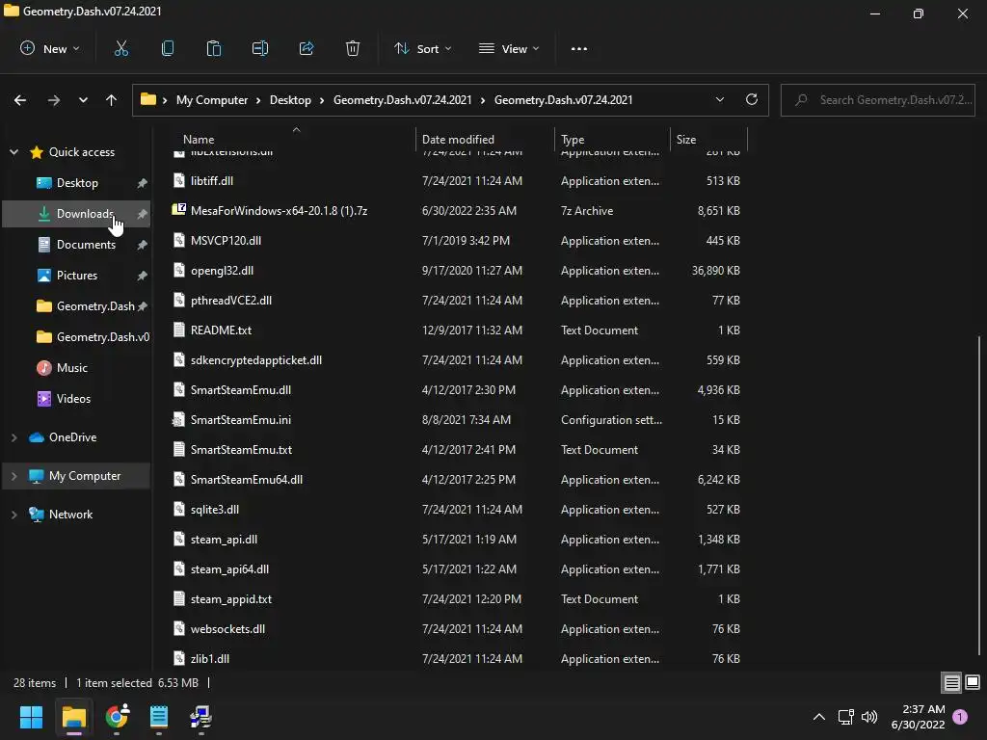Open Pictures in the sidebar
This screenshot has height=740, width=987.
click(x=77, y=276)
